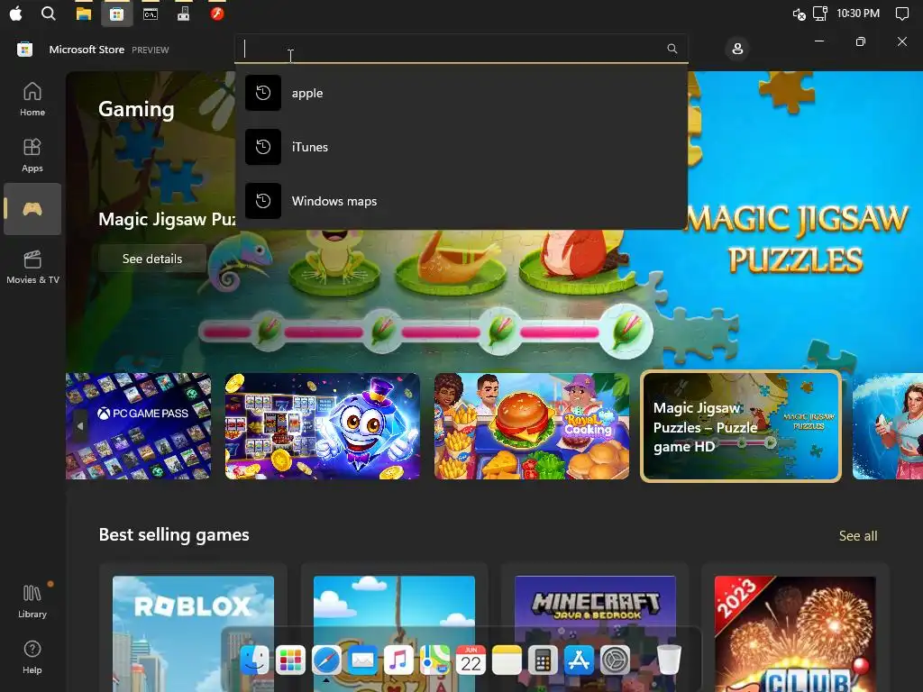The image size is (923, 692).
Task: Open the Movies & TV sidebar tab
Action: pyautogui.click(x=32, y=267)
